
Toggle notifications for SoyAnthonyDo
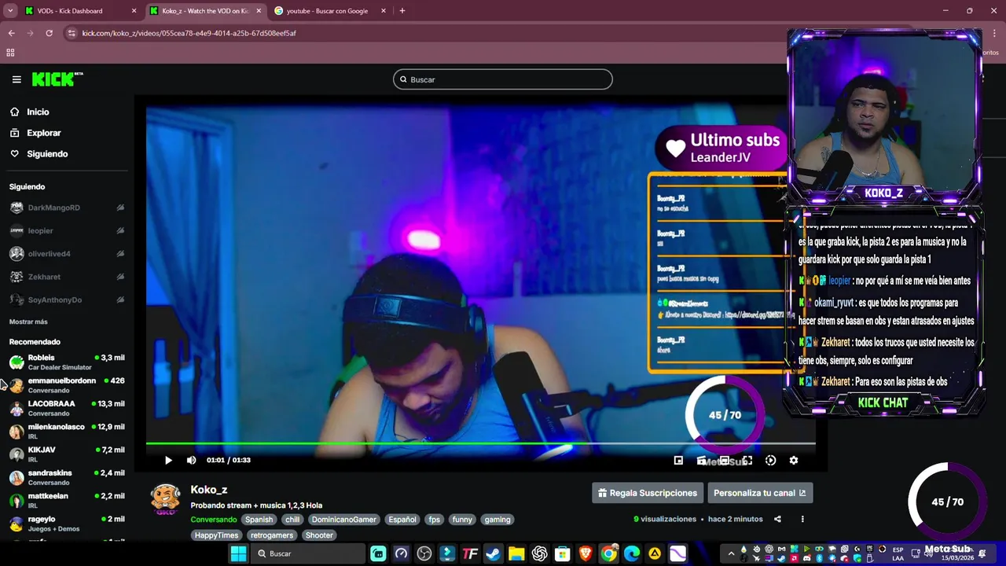[x=120, y=300]
